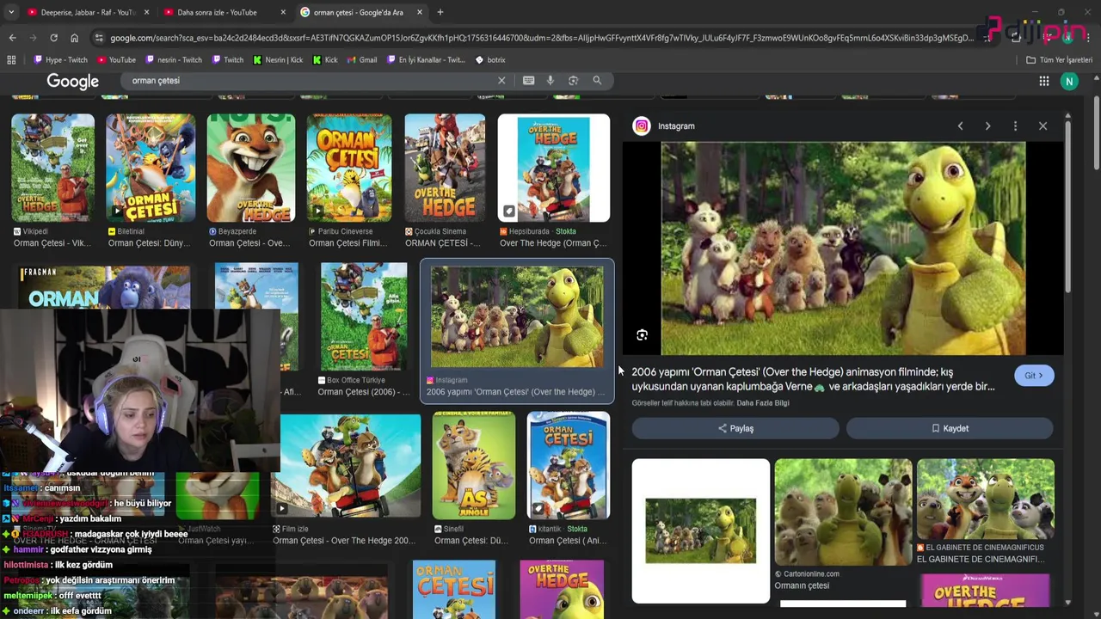Open the on-screen keyboard in search bar
This screenshot has height=619, width=1101.
tap(529, 80)
